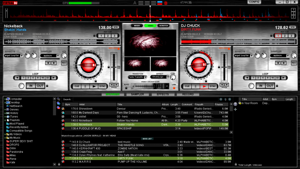300x169 pixels.
Task: Open deck A sampler applause dropdown
Action: [58, 55]
